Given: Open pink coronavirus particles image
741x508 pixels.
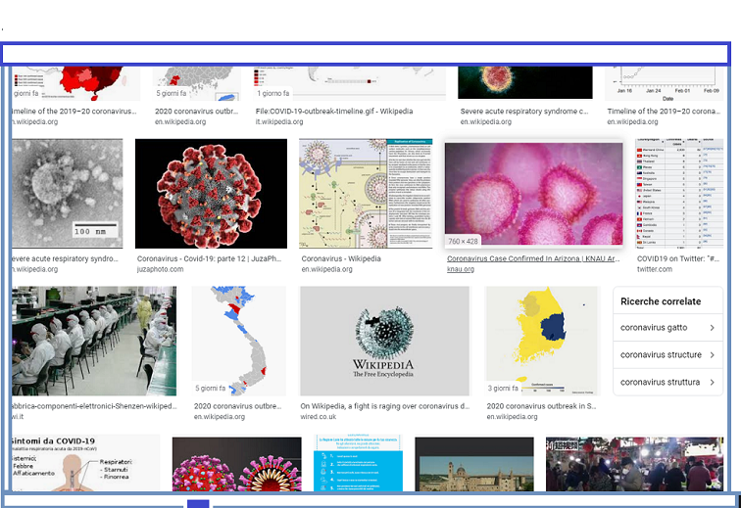Looking at the screenshot, I should click(533, 194).
